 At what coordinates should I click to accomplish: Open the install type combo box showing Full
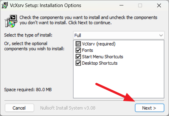(x=119, y=35)
